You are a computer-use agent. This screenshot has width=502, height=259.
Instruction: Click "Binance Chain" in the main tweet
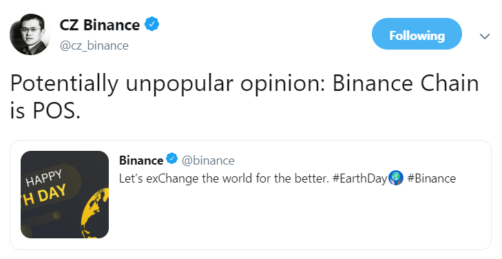pos(406,83)
